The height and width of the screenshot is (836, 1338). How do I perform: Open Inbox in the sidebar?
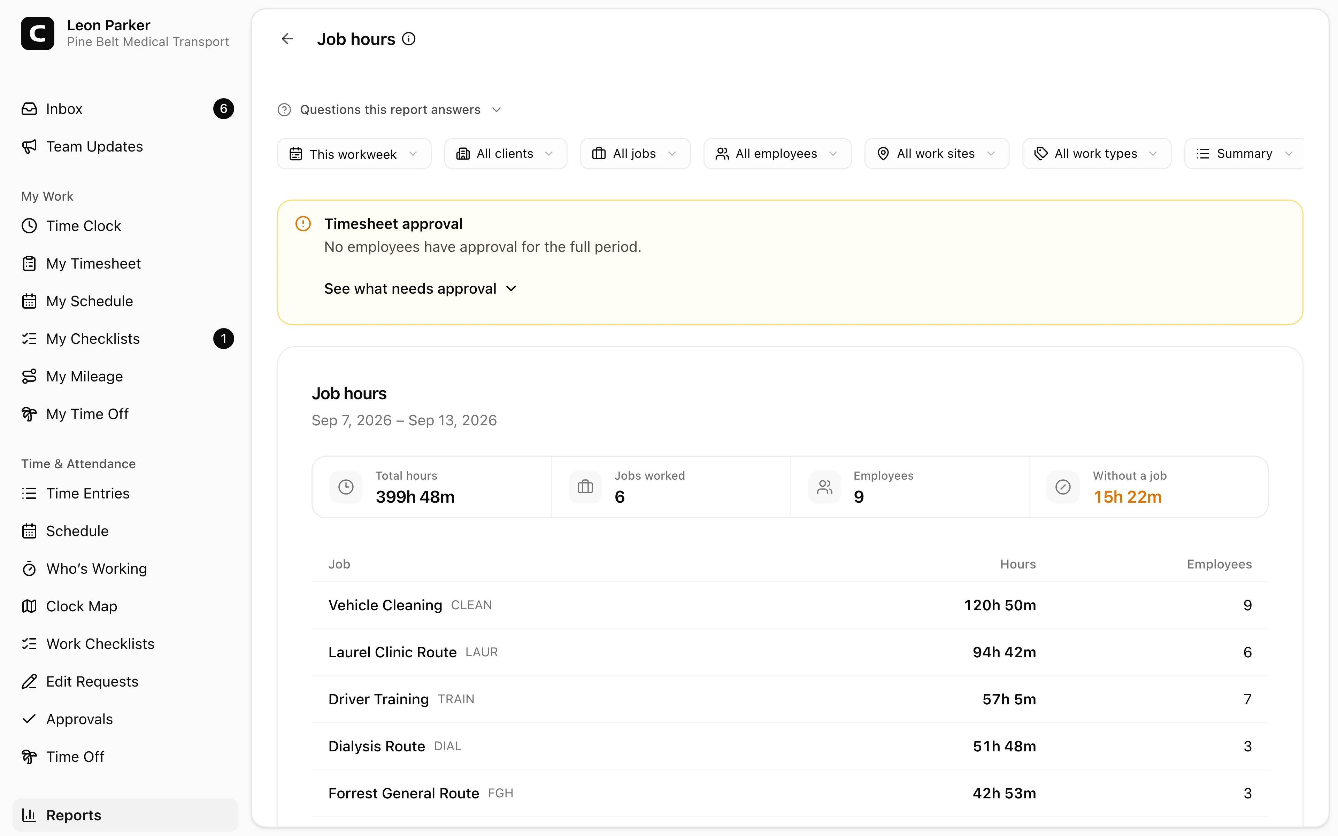125,109
